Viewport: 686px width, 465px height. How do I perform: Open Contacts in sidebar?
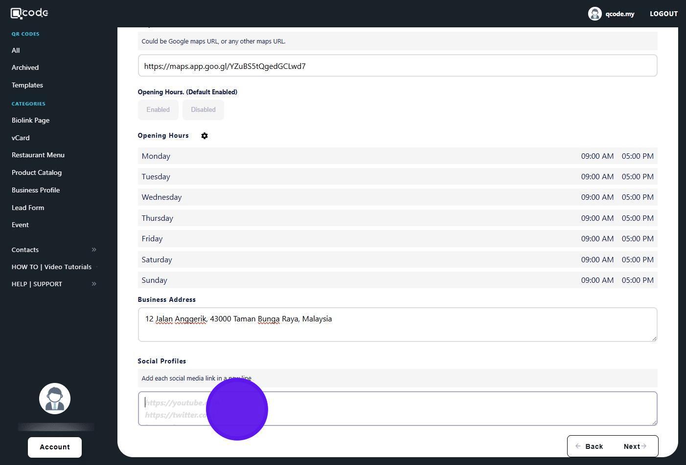(25, 250)
